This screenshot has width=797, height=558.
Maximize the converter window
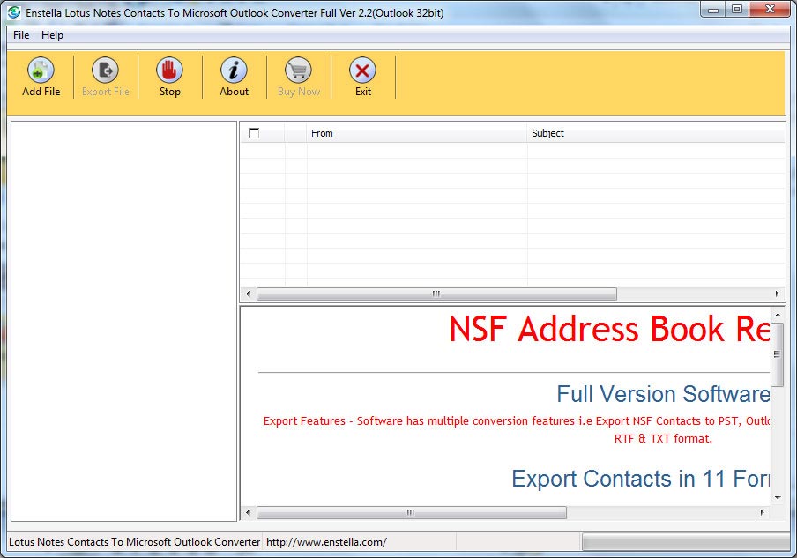click(x=736, y=10)
